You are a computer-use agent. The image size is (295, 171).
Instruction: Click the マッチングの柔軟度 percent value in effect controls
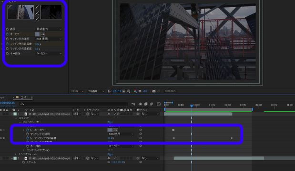pos(38,49)
